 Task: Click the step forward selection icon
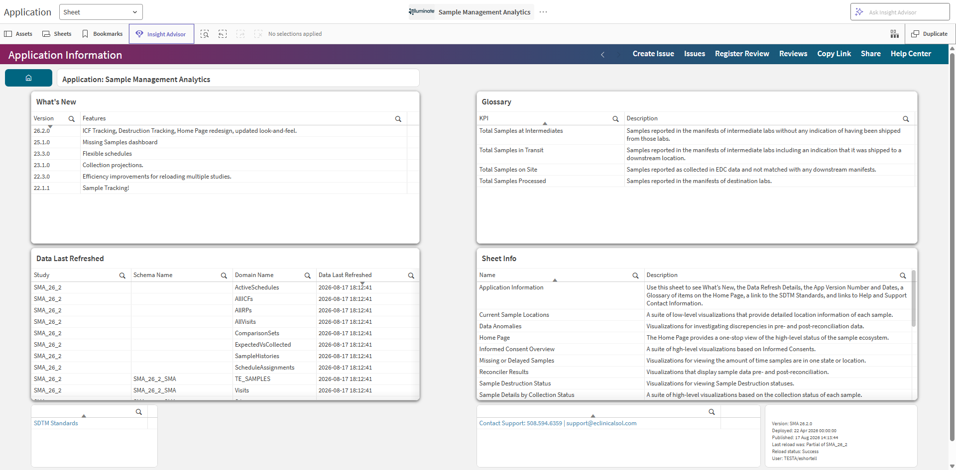(x=240, y=34)
